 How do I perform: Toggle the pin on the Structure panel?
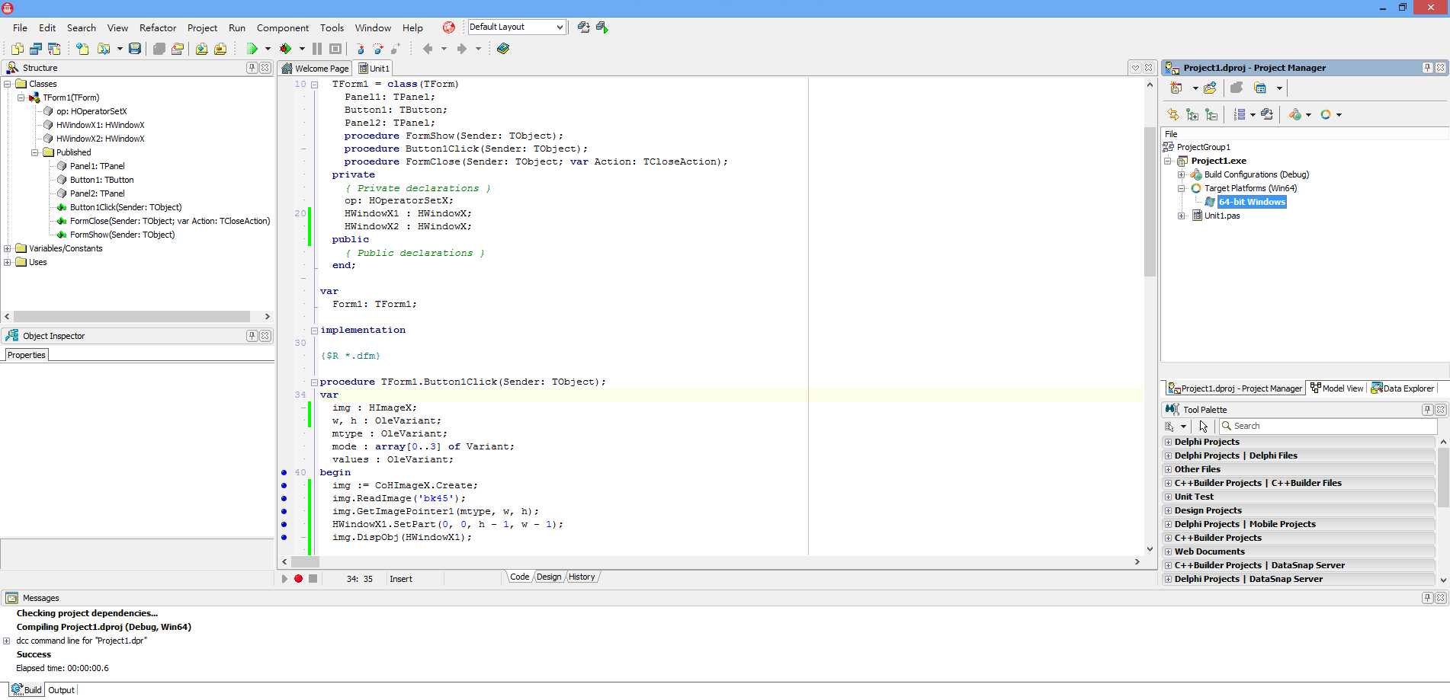pos(252,68)
